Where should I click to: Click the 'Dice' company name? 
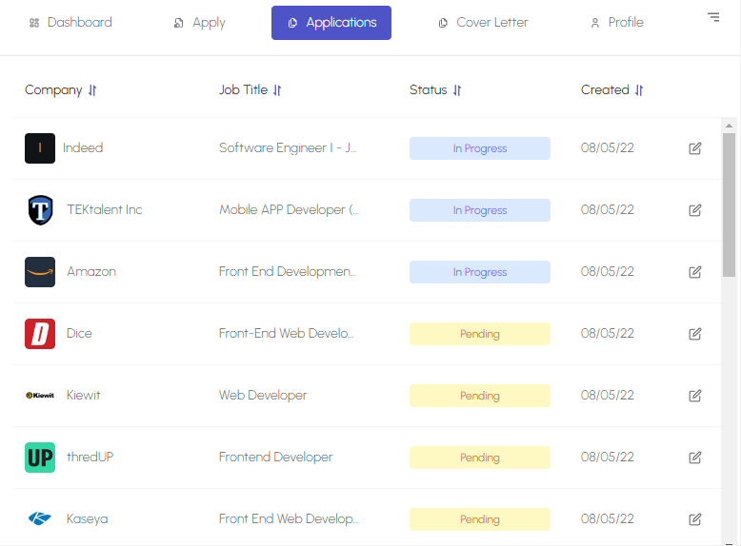(79, 333)
